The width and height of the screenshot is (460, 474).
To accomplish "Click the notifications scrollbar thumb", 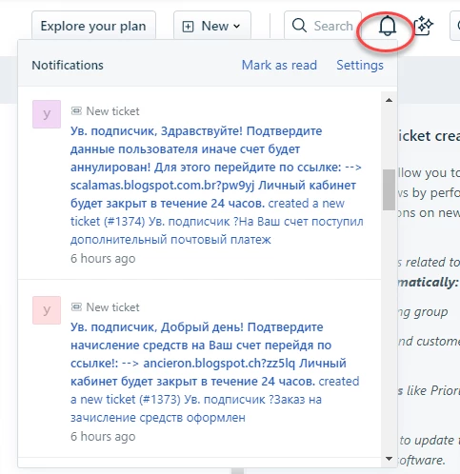I will click(x=389, y=189).
